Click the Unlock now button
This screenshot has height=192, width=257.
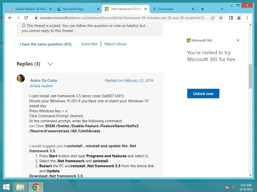pos(203,93)
